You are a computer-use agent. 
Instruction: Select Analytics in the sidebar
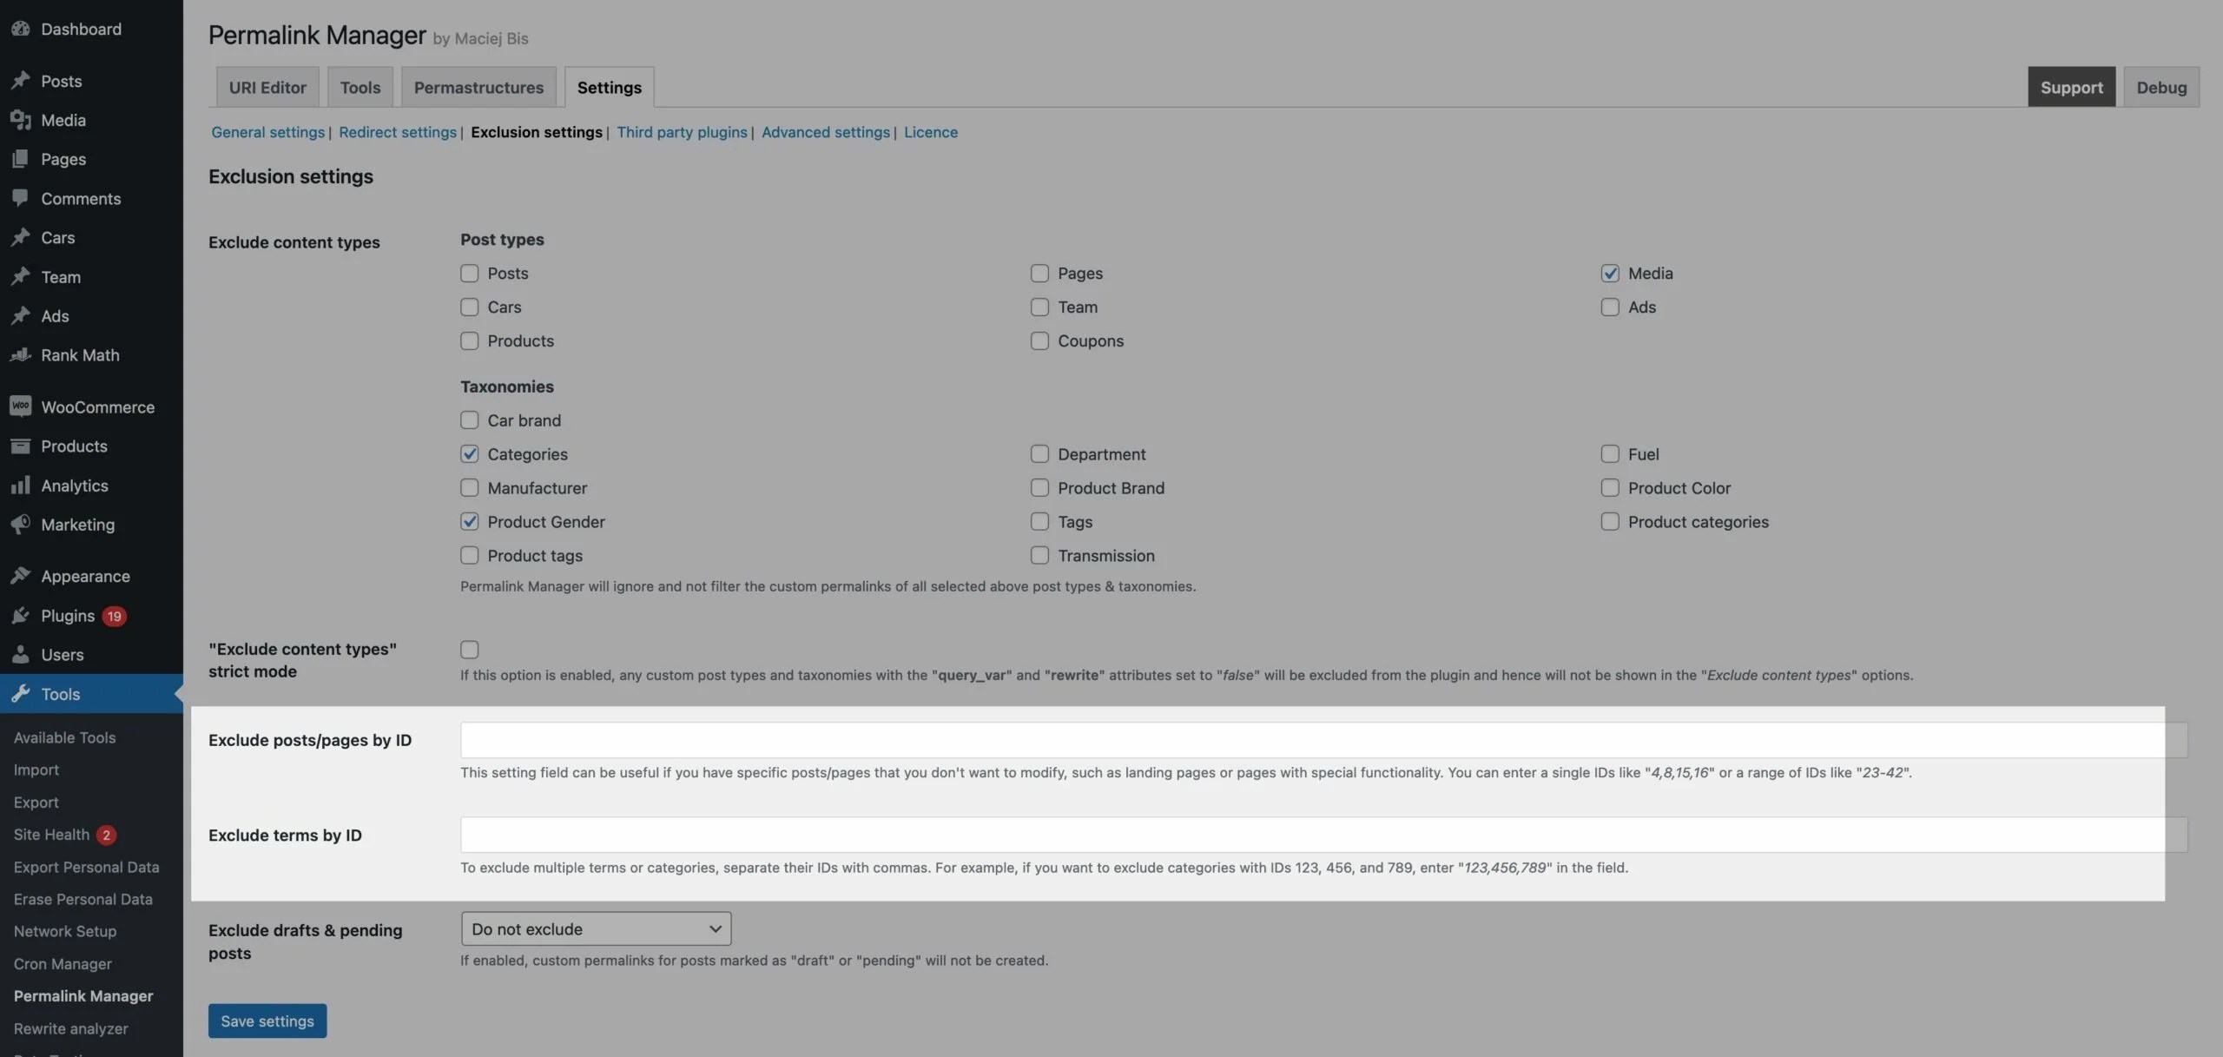(75, 485)
